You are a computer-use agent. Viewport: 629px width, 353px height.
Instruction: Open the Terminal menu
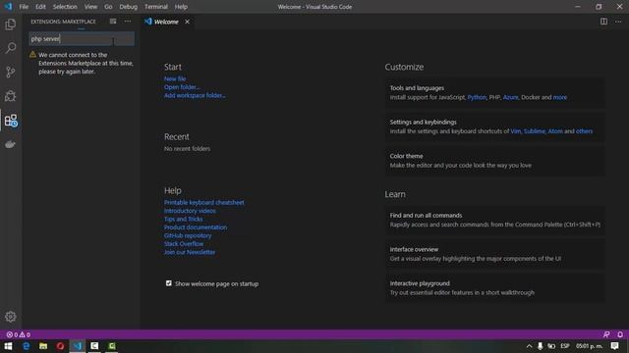[x=156, y=7]
